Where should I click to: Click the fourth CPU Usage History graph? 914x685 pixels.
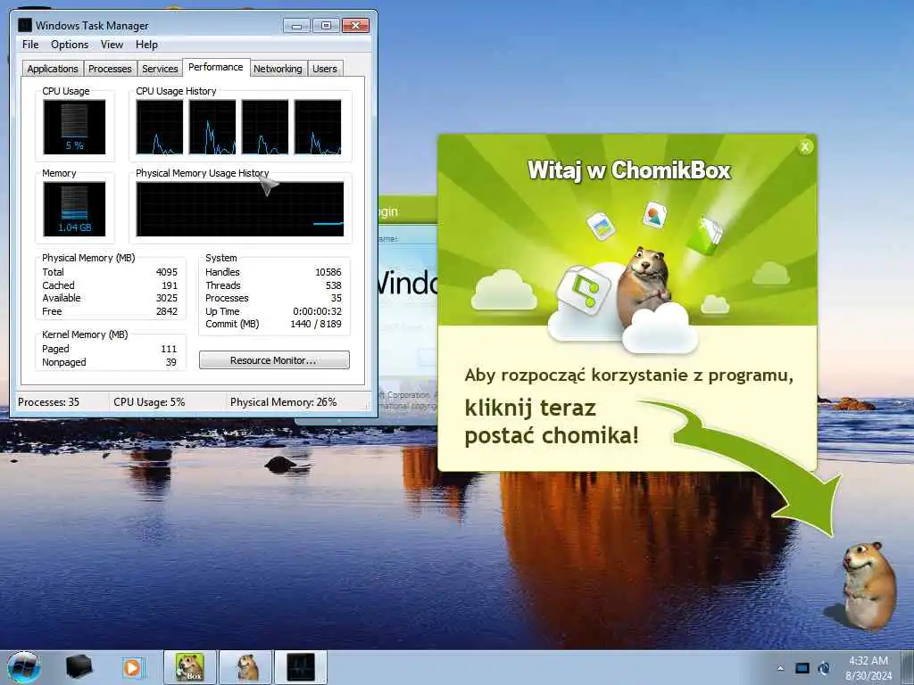318,127
